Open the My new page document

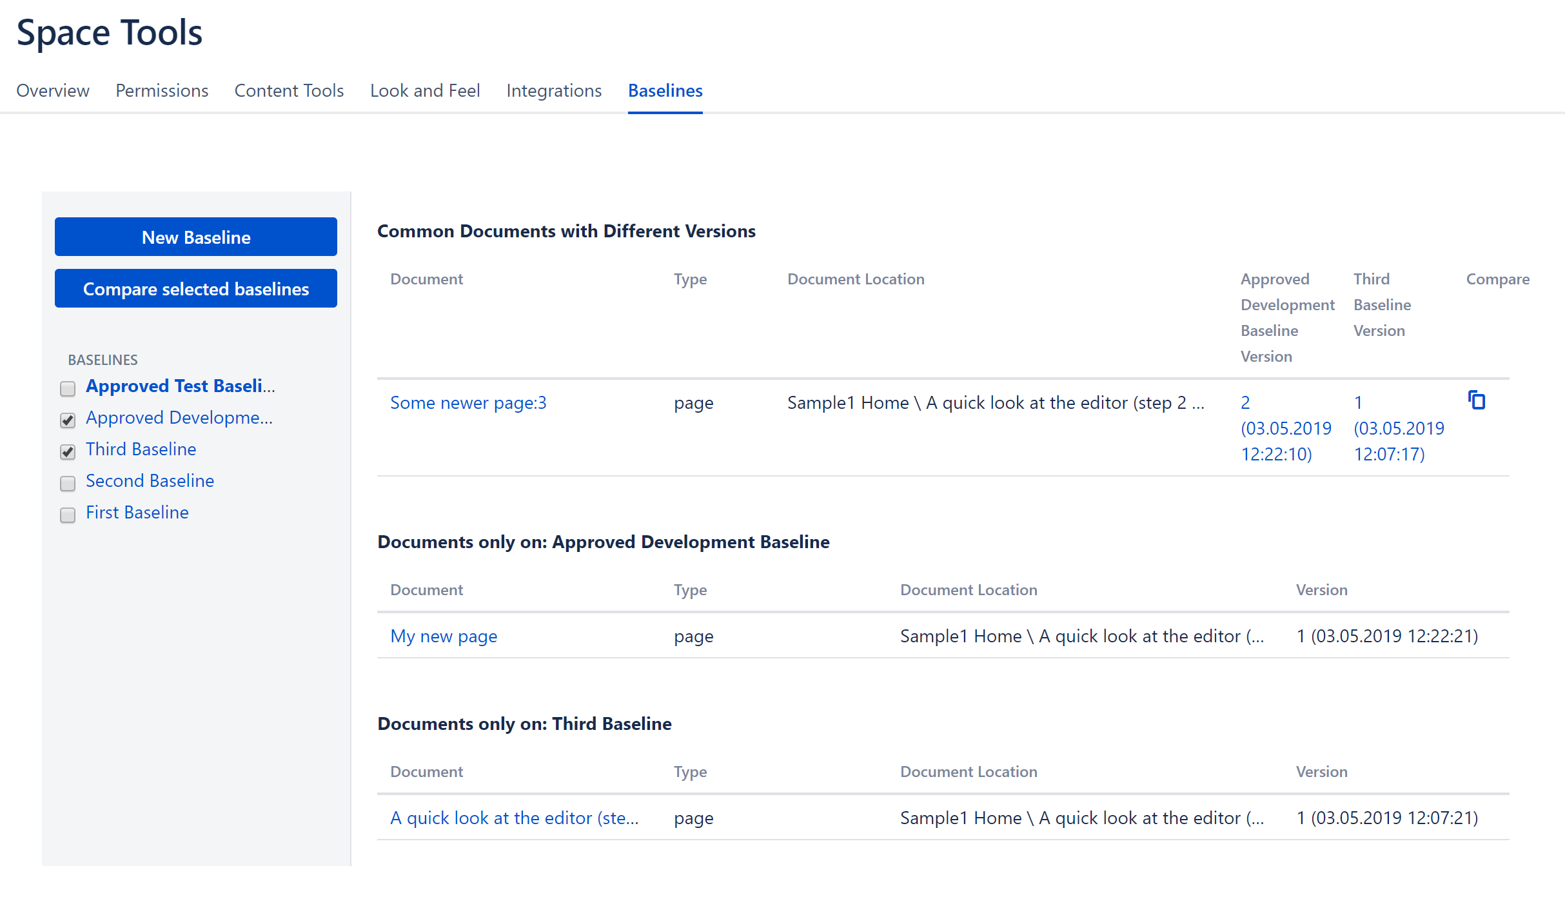[443, 636]
